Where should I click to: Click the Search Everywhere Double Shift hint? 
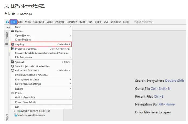160,81
